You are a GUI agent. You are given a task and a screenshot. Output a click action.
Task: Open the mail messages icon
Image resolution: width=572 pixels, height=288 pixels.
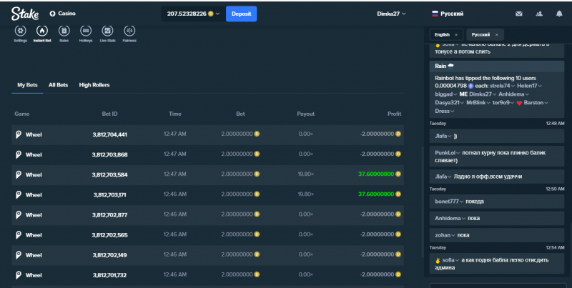519,14
